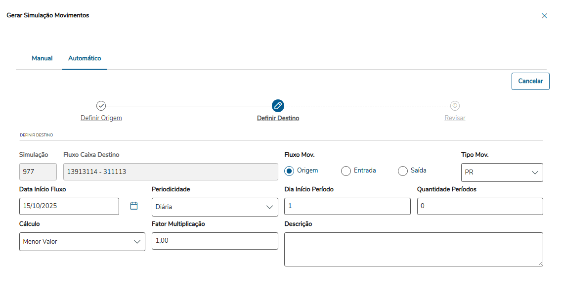Click the Revisar step circle icon
Image resolution: width=561 pixels, height=304 pixels.
[x=455, y=105]
